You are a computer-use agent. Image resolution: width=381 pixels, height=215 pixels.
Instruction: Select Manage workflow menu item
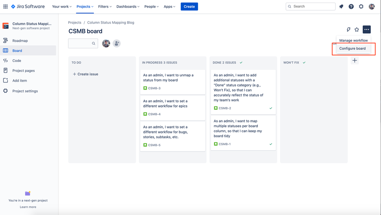(354, 40)
